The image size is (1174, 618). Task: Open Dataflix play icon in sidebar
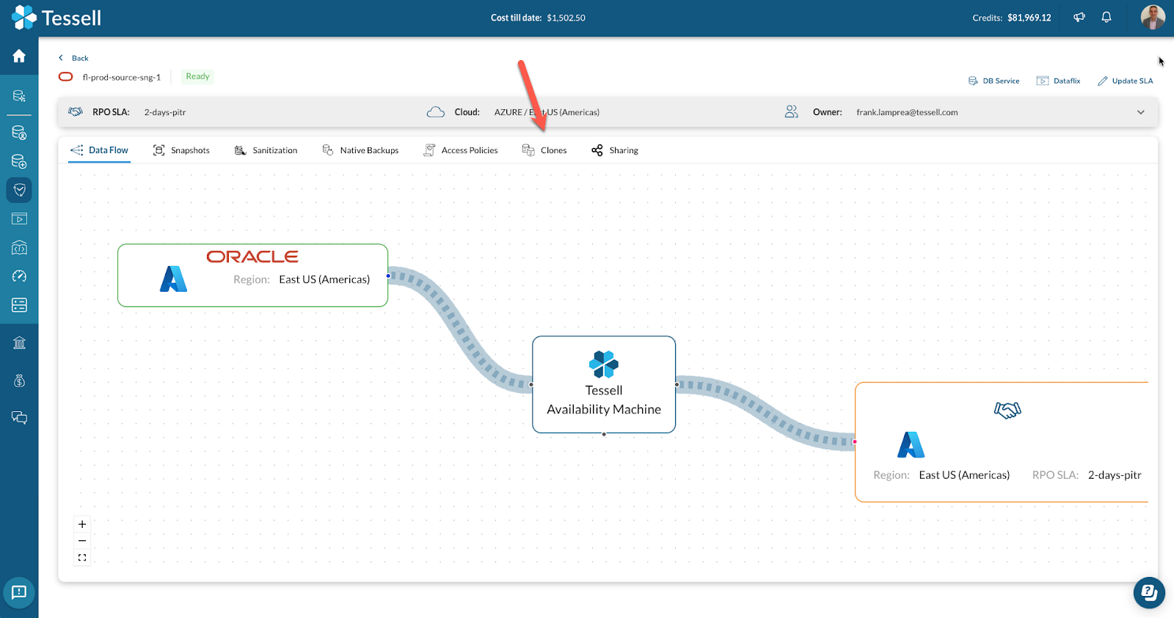coord(19,218)
